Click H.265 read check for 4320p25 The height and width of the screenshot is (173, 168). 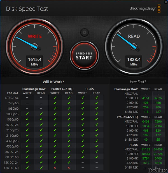pyautogui.click(x=97, y=141)
